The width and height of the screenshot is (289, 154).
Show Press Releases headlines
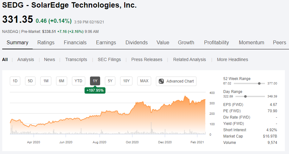(147, 59)
